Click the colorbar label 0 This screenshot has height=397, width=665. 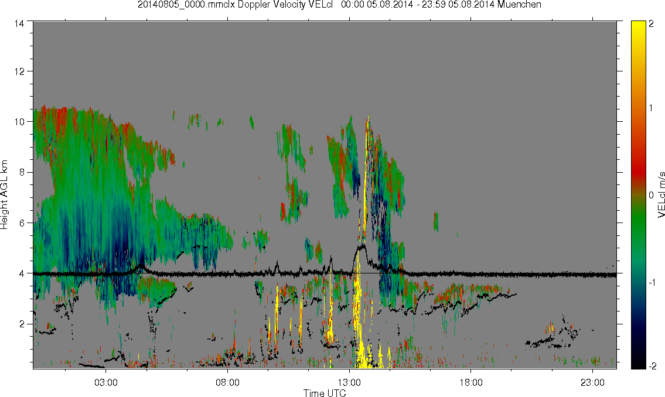(x=652, y=196)
